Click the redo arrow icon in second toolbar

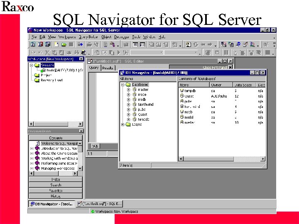40,52
